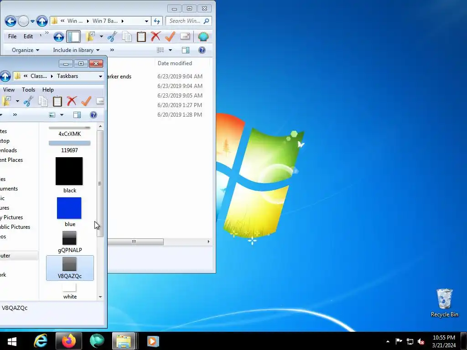
Task: Open the Help menu in the Taskbars window
Action: point(48,90)
